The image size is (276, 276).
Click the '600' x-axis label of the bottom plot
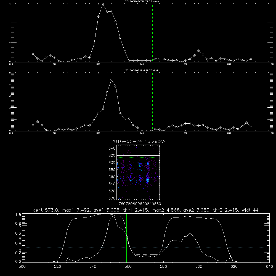pos(199,267)
